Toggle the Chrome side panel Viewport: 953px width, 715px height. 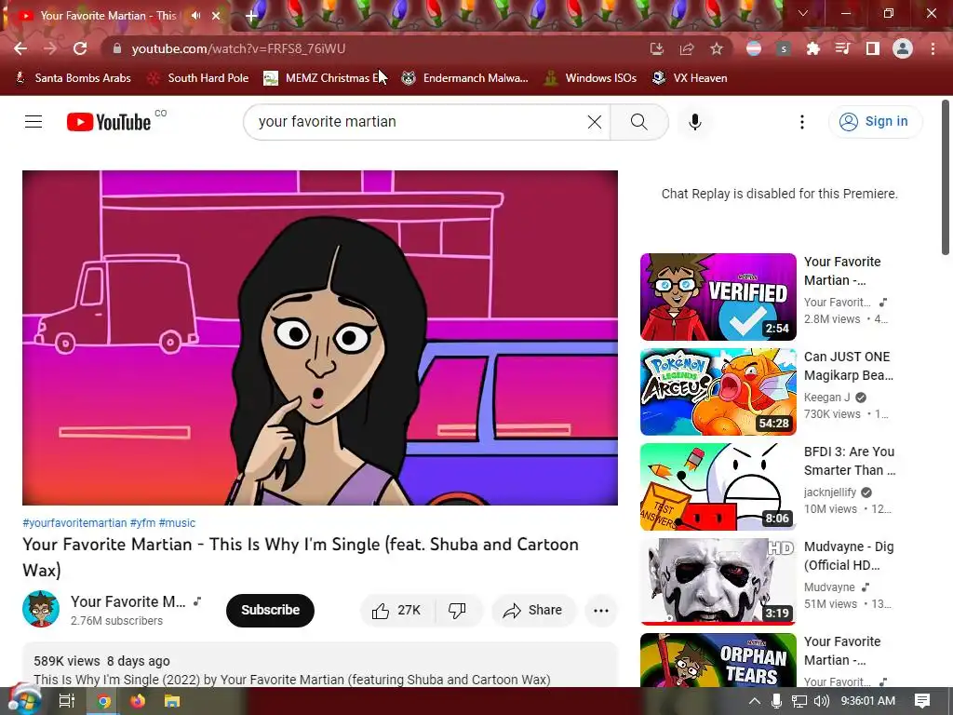pos(873,48)
